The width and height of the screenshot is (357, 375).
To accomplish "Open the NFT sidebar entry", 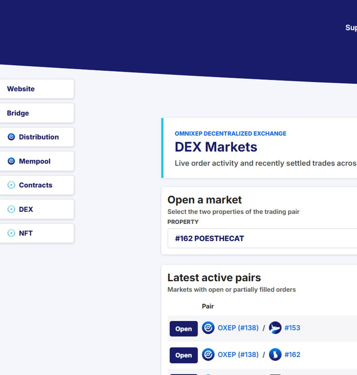I will tap(36, 233).
